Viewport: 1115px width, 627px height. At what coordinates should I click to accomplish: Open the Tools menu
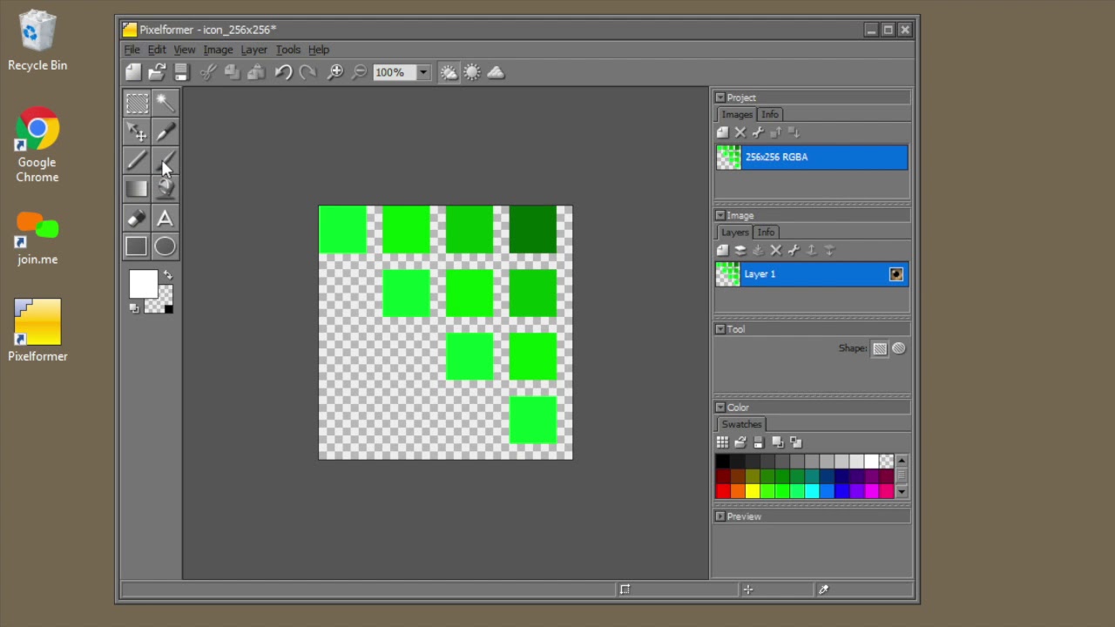pos(288,50)
